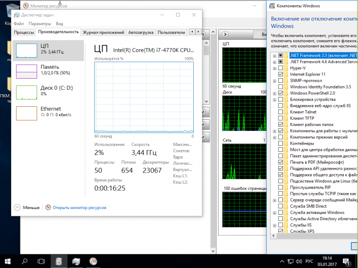Click left arrow of Компоненты Windows horizontal scrollbar
Viewport: 358px width, 268px height.
click(x=273, y=236)
